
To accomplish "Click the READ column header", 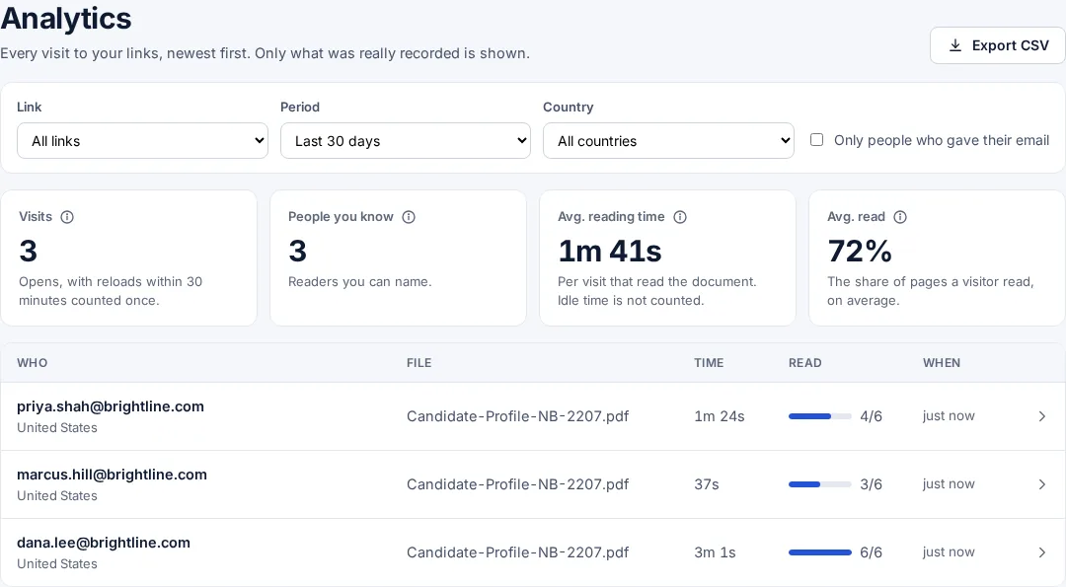I will coord(805,363).
